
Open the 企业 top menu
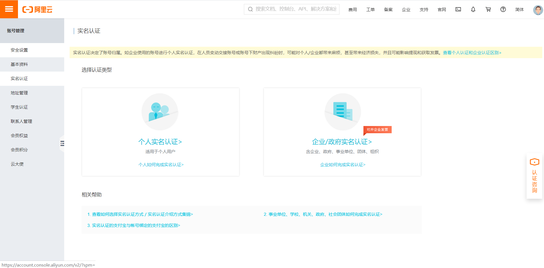coord(406,10)
